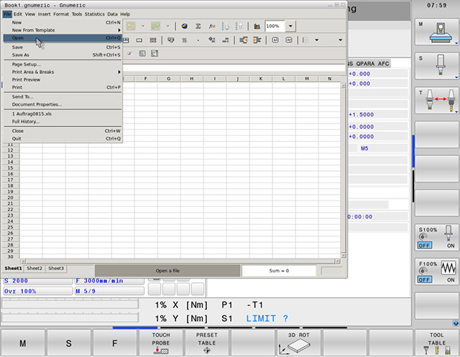Click the Insert hyperlink globe icon
460x357 pixels.
[x=184, y=26]
